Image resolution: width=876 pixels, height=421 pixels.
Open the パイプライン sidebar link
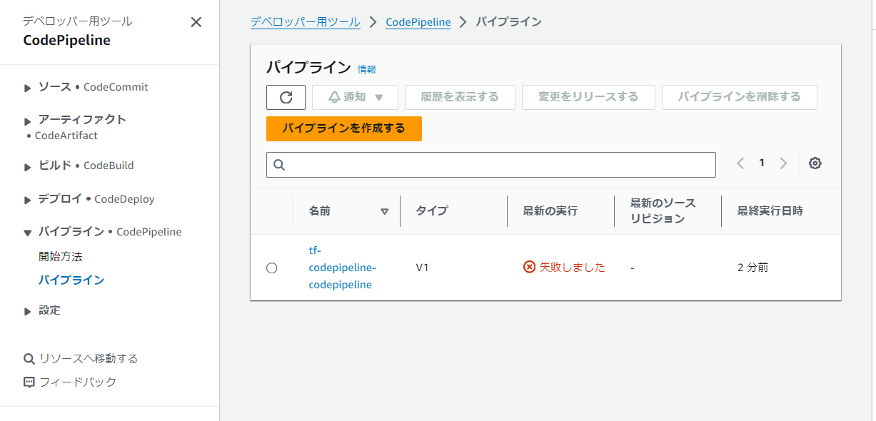point(71,280)
